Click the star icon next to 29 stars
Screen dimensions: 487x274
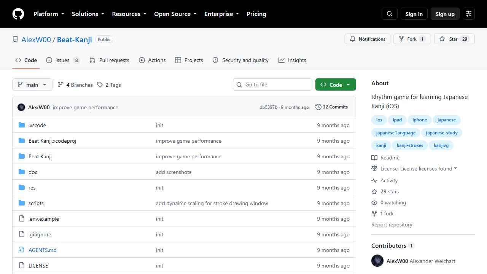[374, 191]
